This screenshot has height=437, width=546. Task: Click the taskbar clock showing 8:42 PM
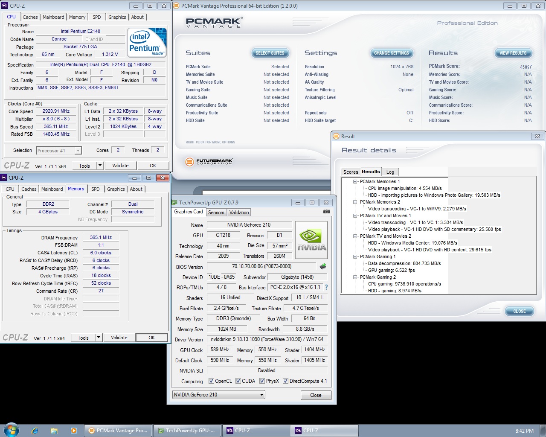[x=524, y=431]
